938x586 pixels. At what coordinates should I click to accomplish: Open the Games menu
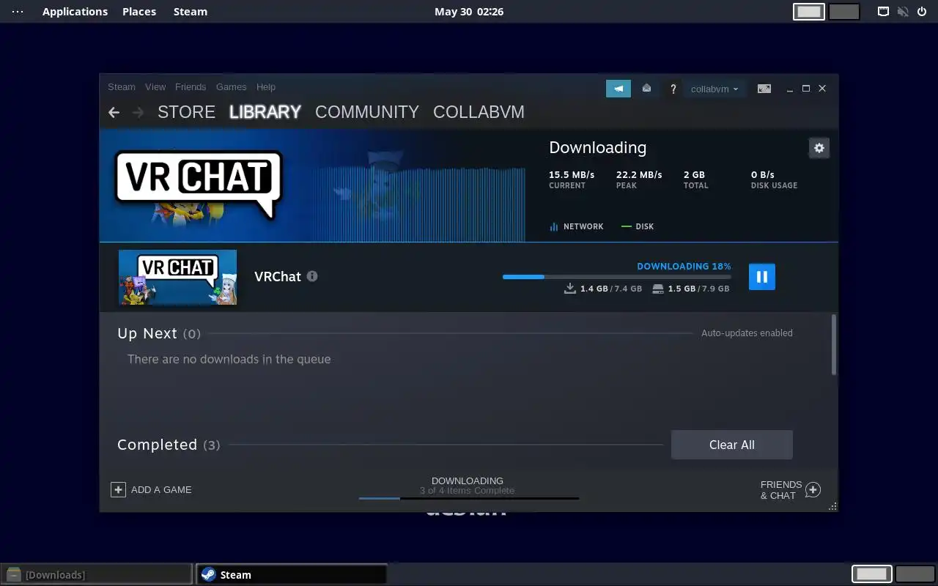(231, 86)
